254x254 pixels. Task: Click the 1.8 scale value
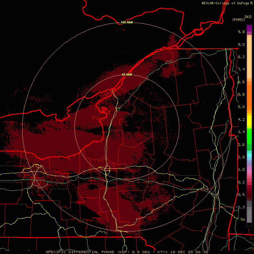[241, 157]
